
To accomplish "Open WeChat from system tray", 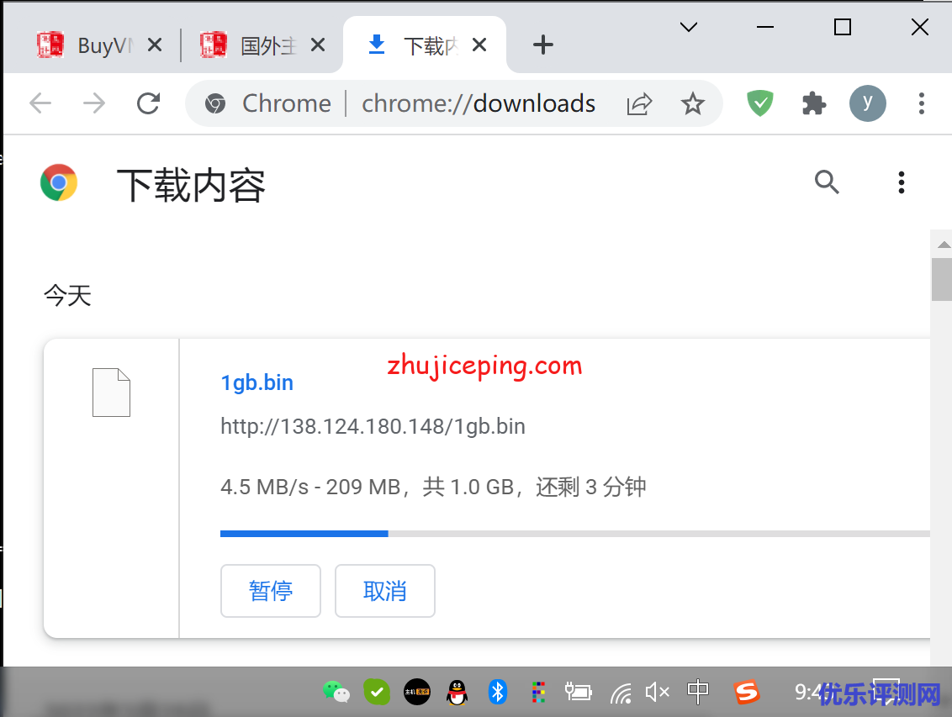I will point(336,692).
